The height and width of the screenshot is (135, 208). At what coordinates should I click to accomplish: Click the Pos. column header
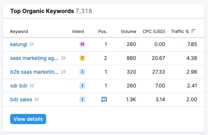[x=102, y=32]
